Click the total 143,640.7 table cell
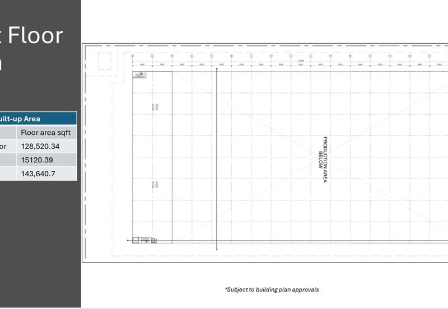This screenshot has height=309, width=448. (46, 174)
